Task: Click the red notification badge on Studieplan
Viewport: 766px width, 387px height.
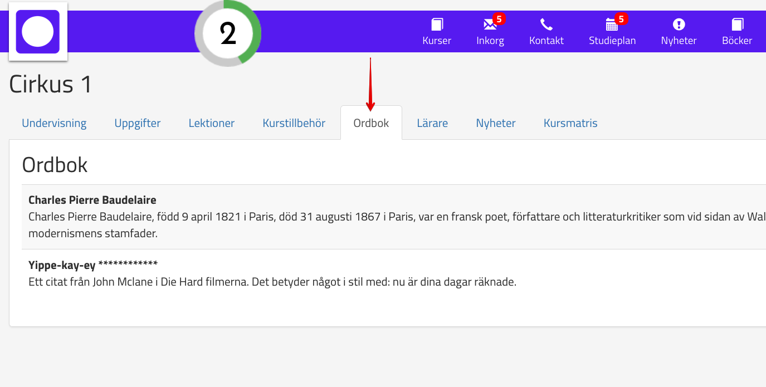Action: [621, 19]
